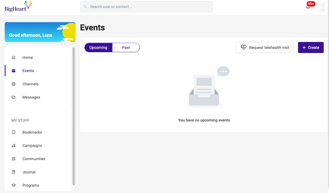Click the Communities grid icon

pos(14,159)
